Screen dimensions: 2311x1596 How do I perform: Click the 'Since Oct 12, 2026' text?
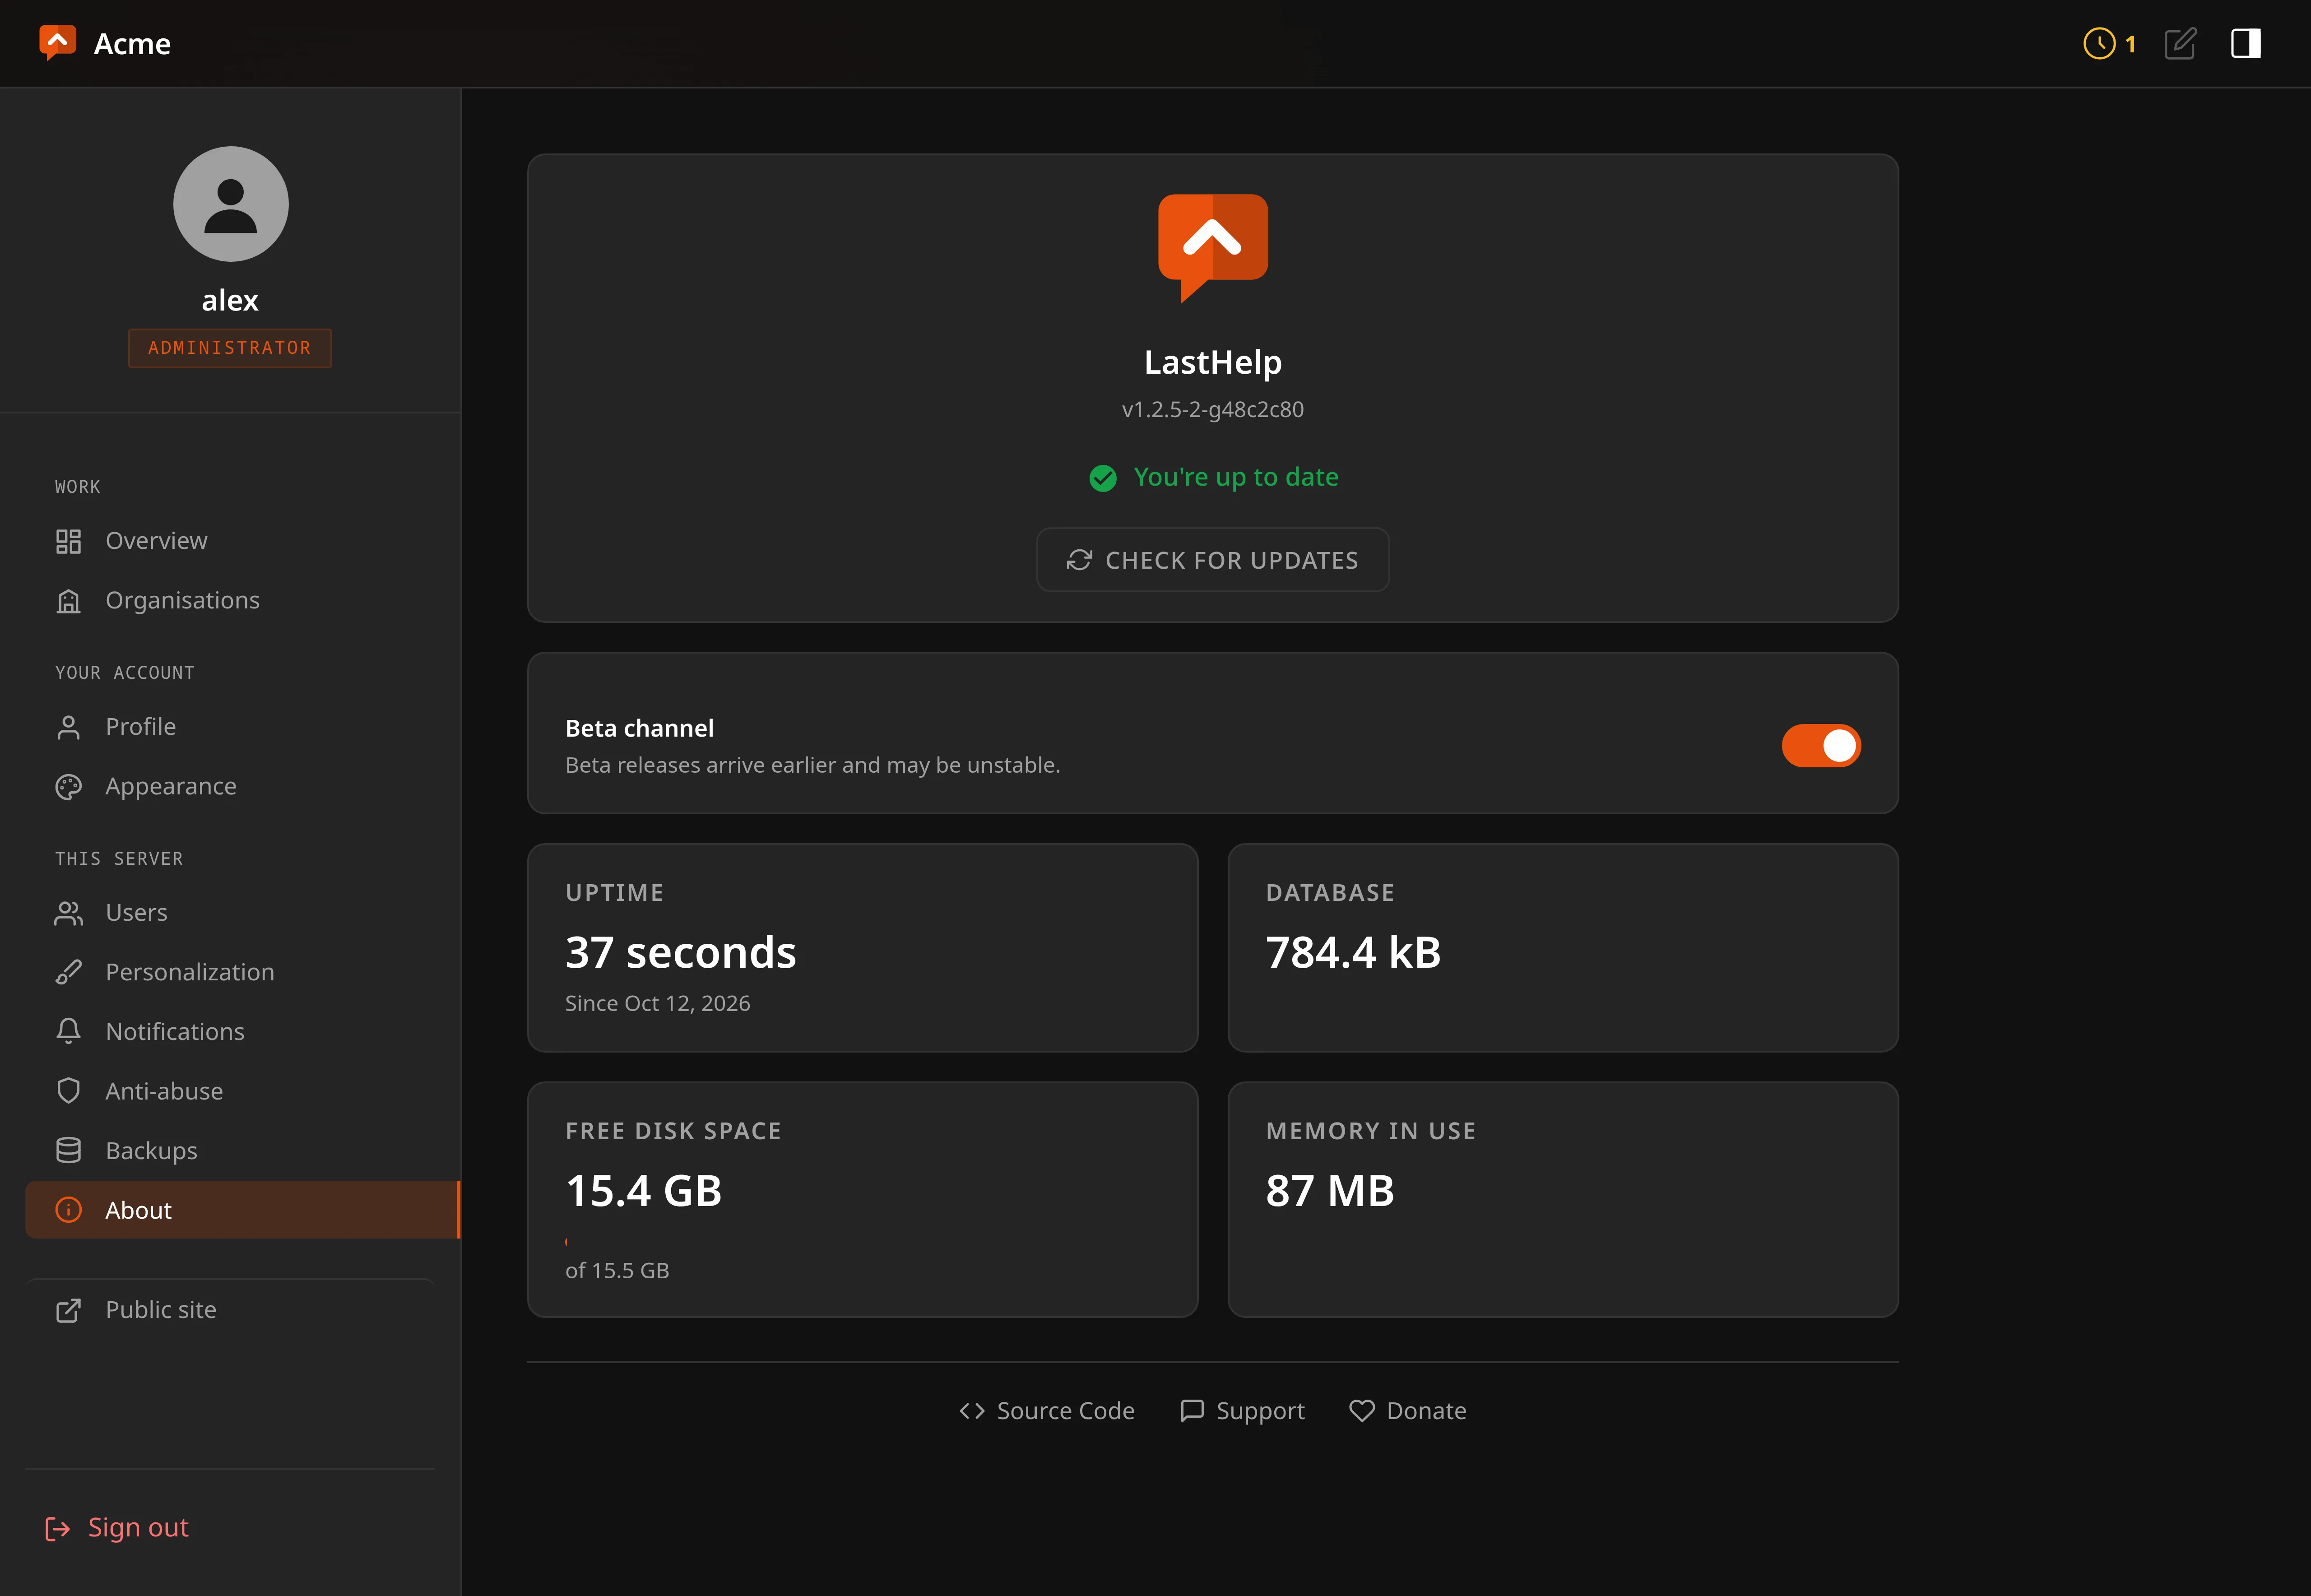(x=657, y=1004)
